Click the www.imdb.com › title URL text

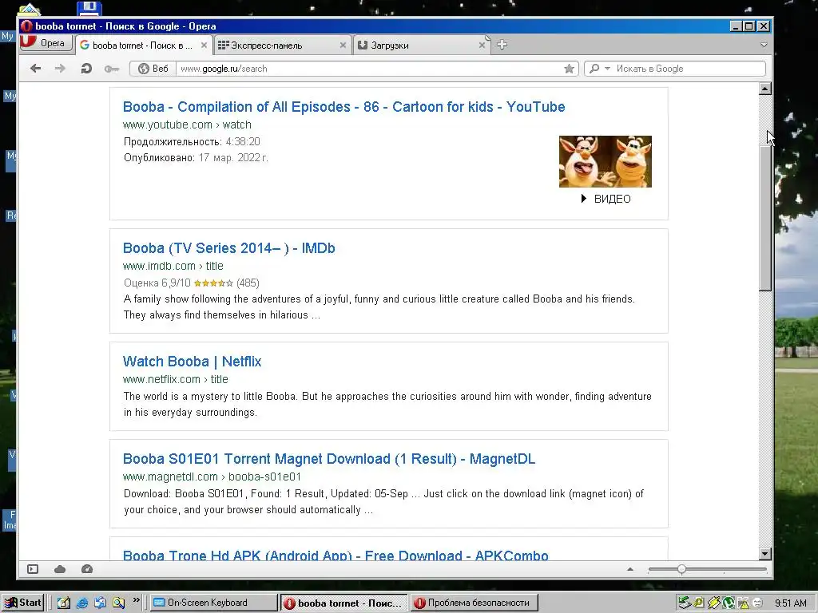(173, 266)
